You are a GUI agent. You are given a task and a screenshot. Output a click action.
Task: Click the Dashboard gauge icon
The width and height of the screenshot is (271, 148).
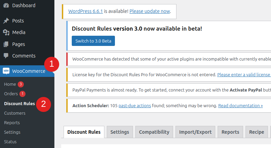point(6,5)
